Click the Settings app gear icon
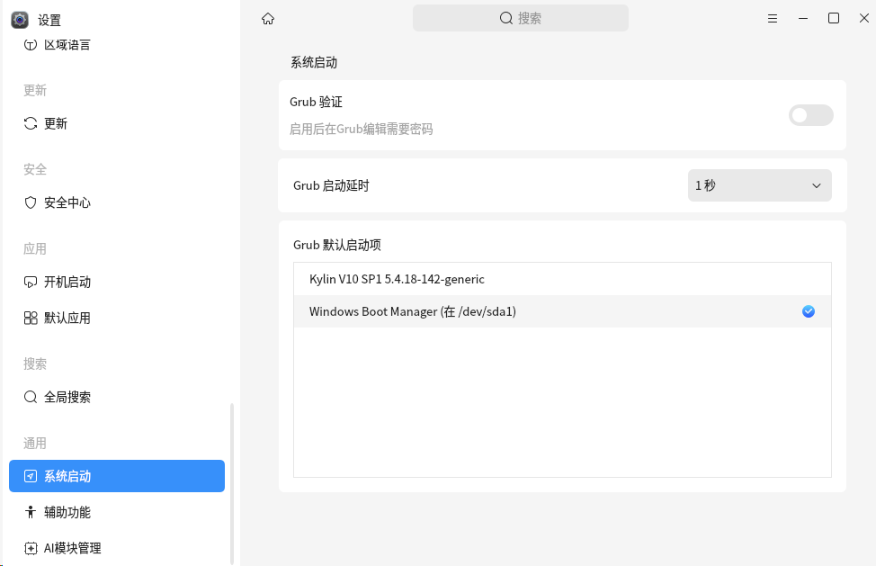The height and width of the screenshot is (566, 876). coord(20,20)
